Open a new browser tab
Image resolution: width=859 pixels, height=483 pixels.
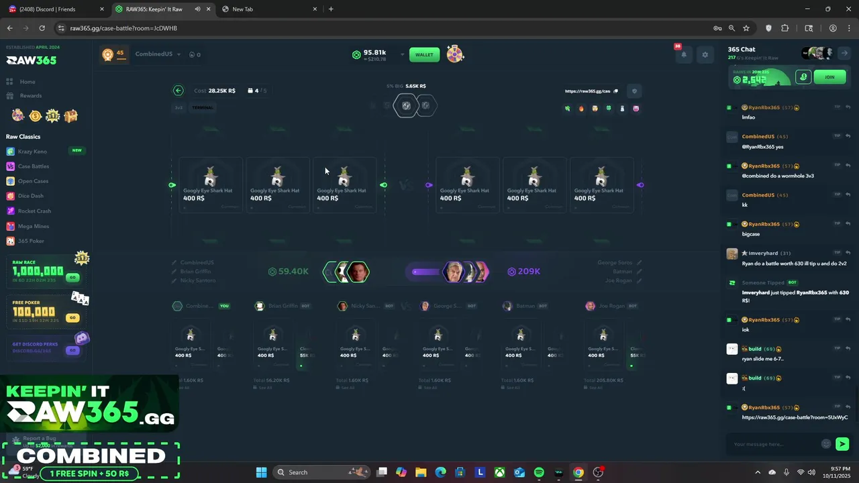331,9
